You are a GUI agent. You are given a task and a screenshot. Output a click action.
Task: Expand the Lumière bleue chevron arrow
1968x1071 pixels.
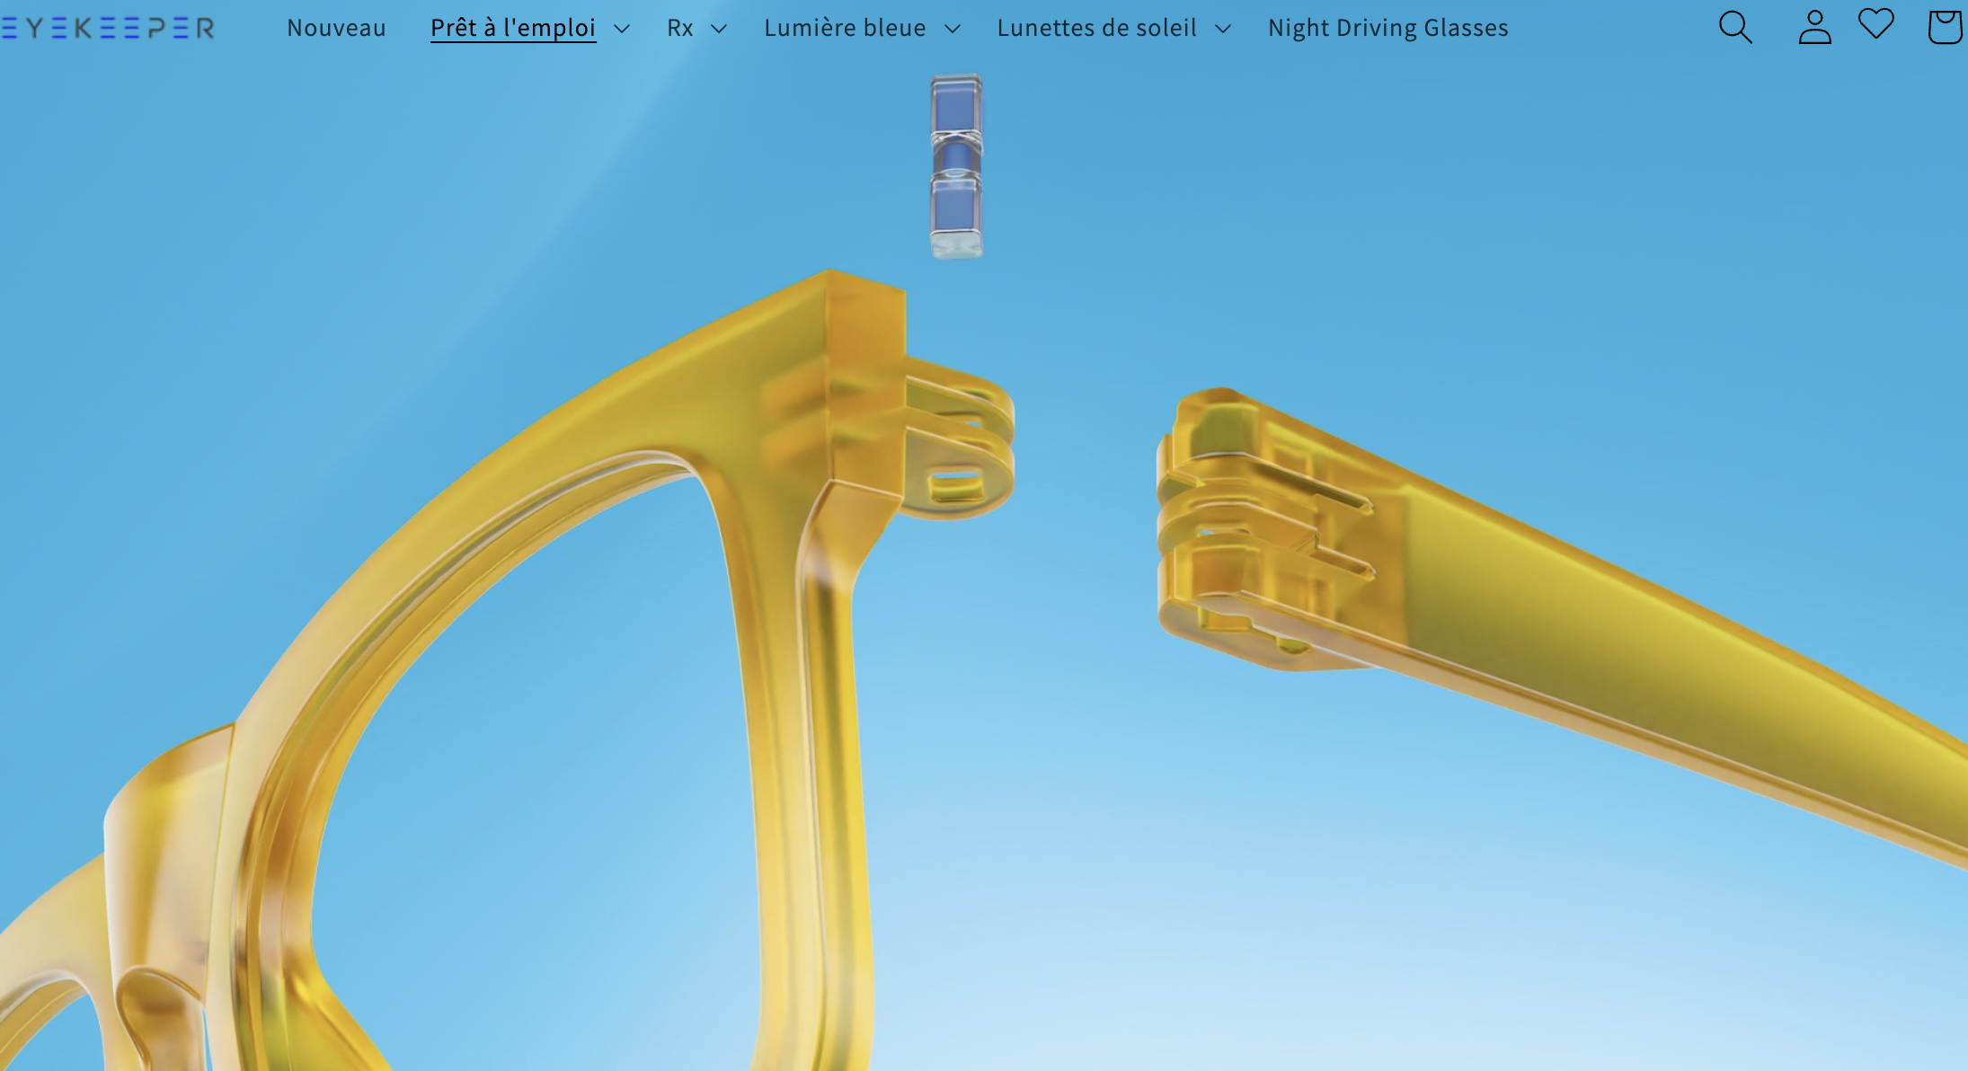tap(953, 29)
